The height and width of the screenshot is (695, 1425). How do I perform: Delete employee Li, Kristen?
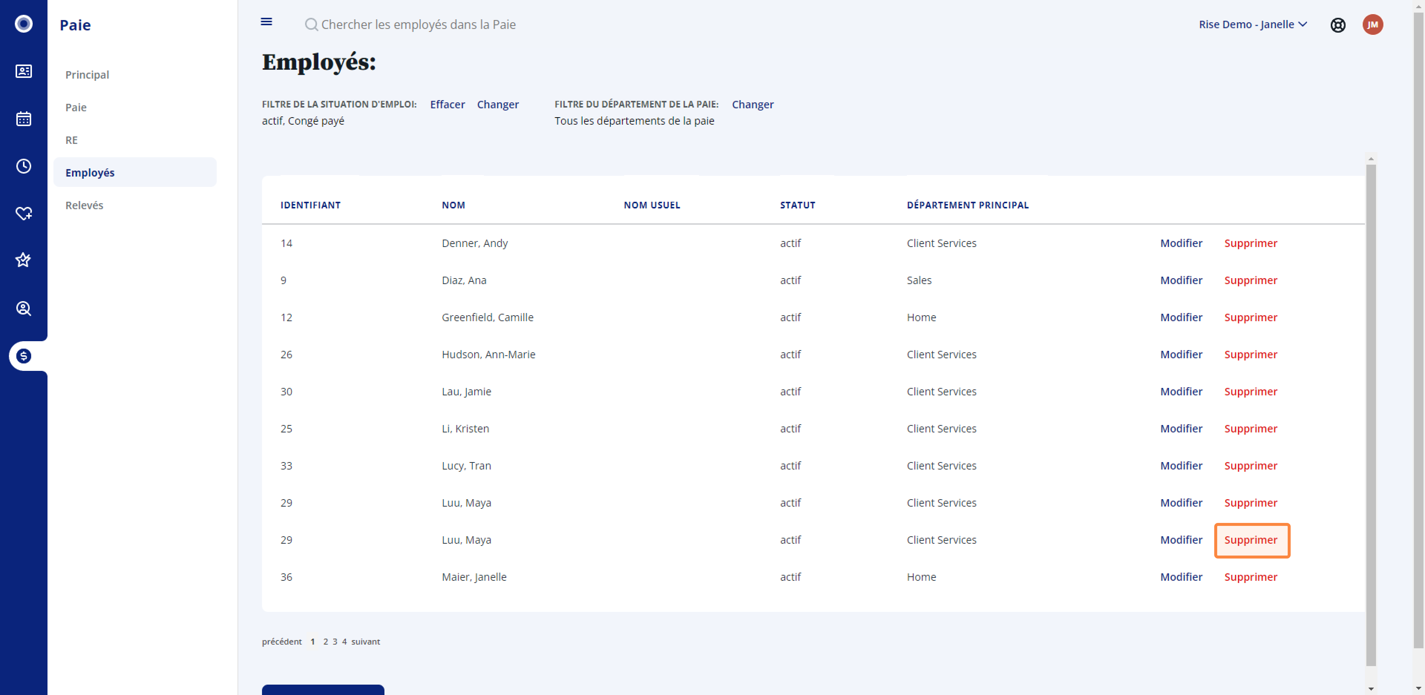1250,428
